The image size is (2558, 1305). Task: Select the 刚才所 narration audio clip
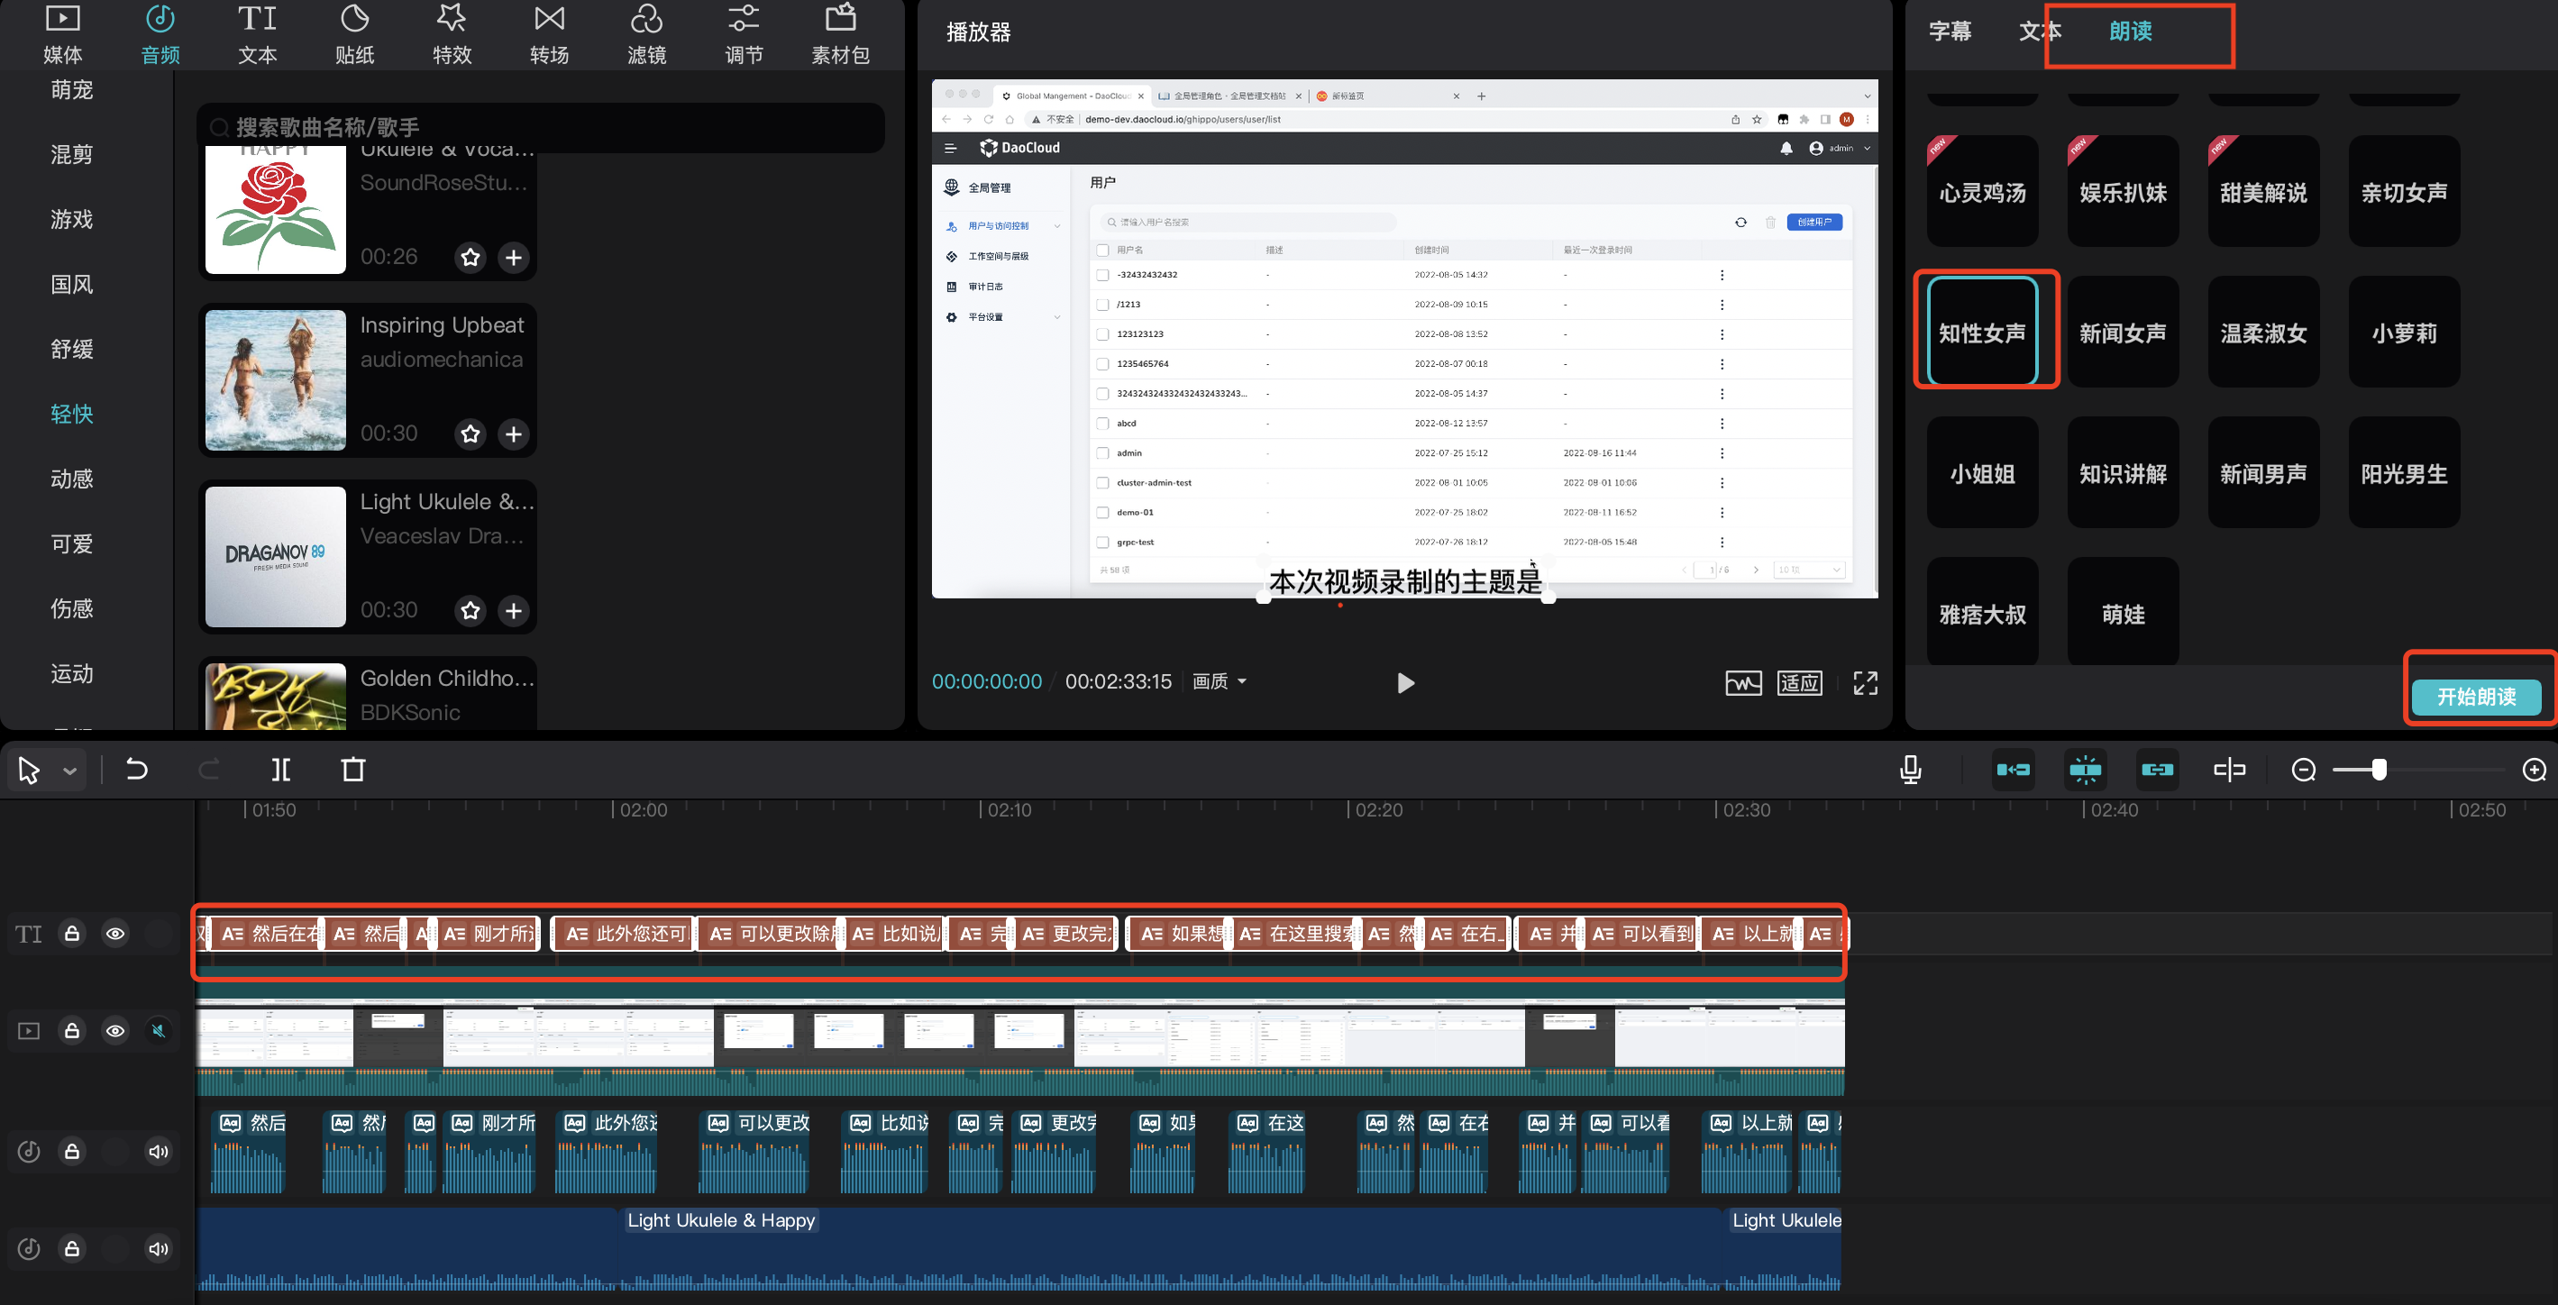coord(489,1152)
